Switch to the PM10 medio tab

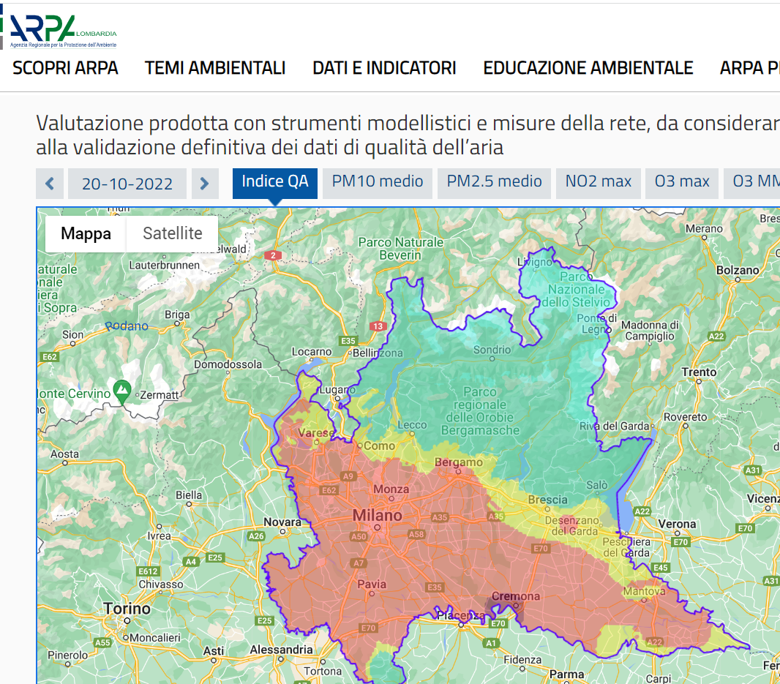(x=378, y=181)
